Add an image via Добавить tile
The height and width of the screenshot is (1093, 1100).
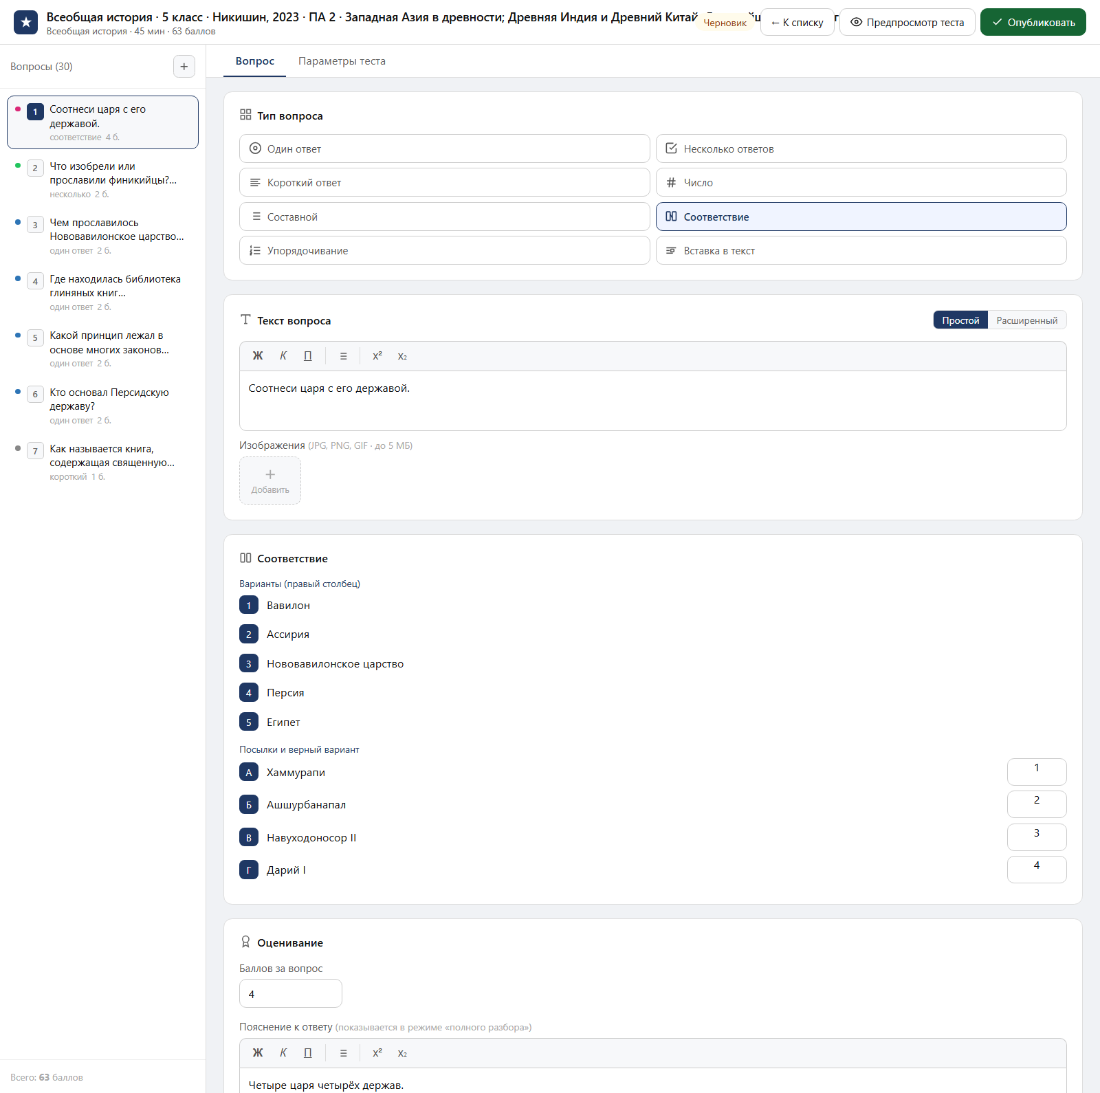270,481
